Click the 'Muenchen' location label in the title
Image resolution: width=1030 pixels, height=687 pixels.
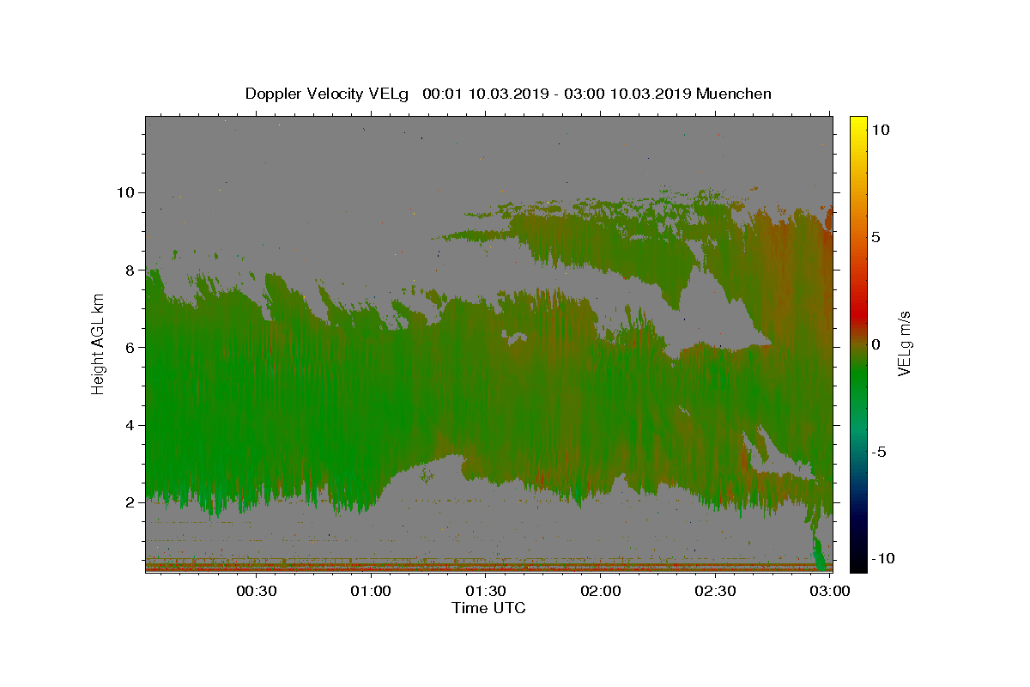pos(734,94)
